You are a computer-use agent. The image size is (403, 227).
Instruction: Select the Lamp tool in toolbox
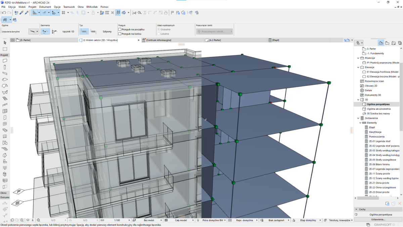coord(5,167)
